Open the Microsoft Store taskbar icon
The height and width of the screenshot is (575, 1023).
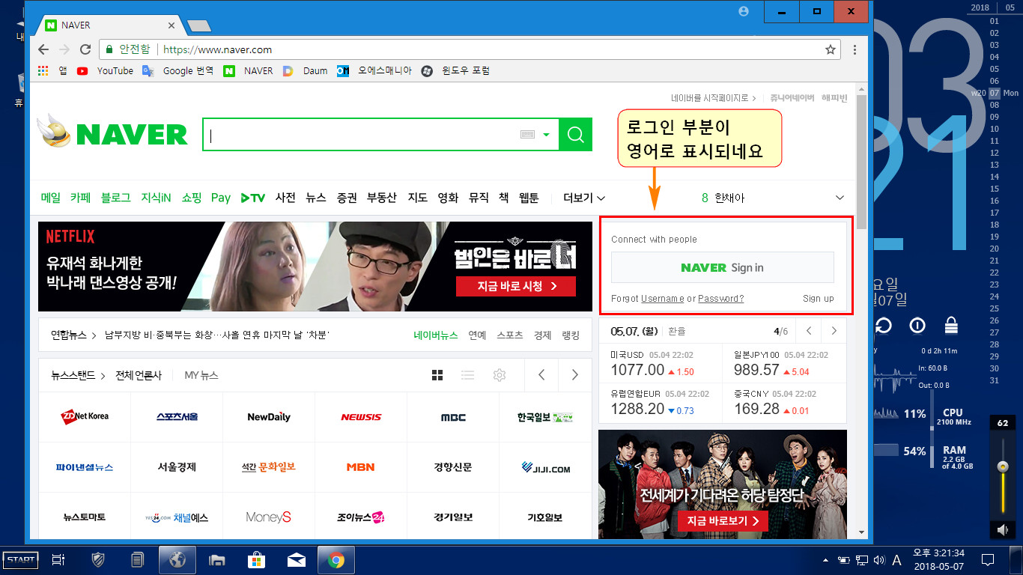click(x=256, y=559)
